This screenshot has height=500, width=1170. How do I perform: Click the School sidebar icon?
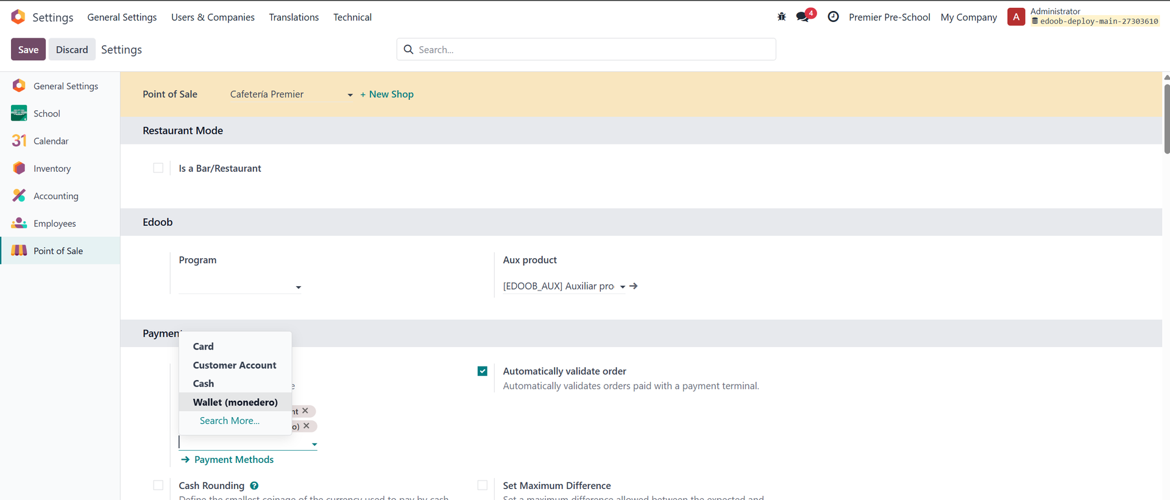(x=19, y=113)
